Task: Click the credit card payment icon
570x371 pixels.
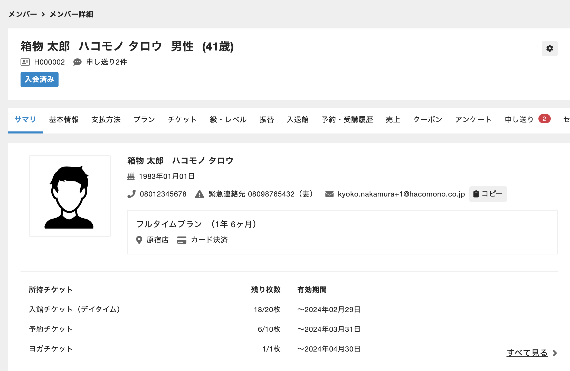Action: pos(182,240)
